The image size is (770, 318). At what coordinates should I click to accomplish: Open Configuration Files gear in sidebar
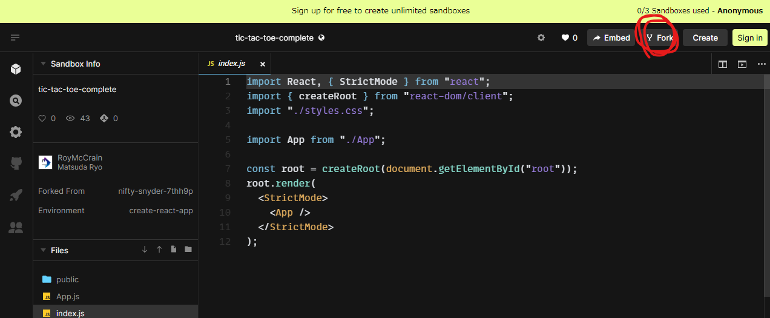coord(16,132)
